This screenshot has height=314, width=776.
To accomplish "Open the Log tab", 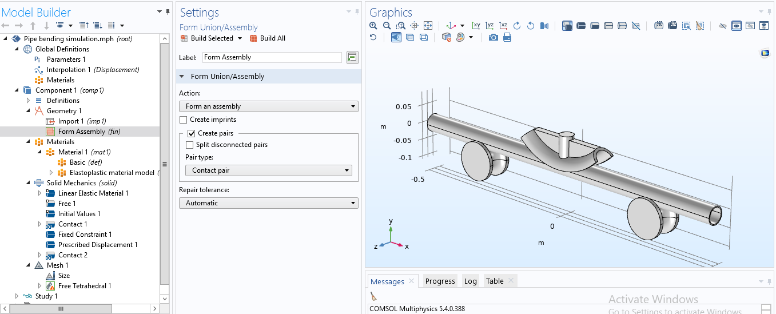I will coord(470,281).
